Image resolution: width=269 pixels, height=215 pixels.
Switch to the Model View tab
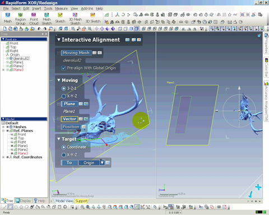[x=64, y=201]
